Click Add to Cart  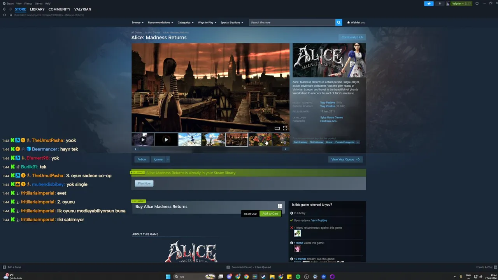click(x=270, y=213)
